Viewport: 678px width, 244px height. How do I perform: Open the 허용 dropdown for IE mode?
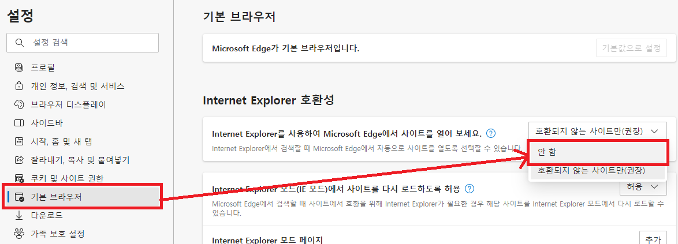point(643,186)
